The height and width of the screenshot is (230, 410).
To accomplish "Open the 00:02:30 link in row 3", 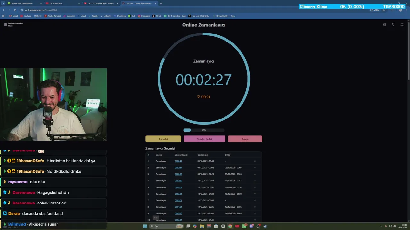I will (178, 174).
